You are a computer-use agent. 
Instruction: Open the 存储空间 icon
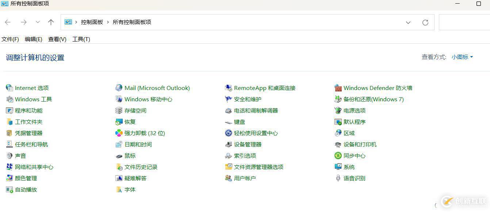119,110
